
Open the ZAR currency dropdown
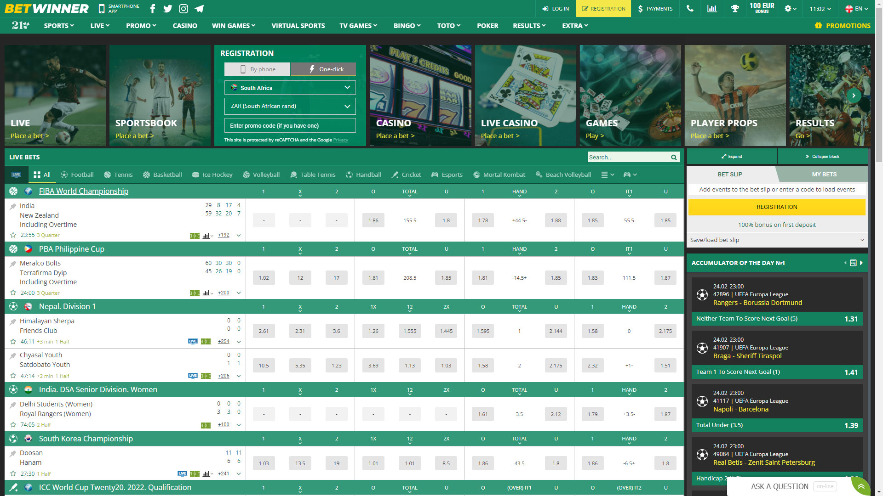290,106
